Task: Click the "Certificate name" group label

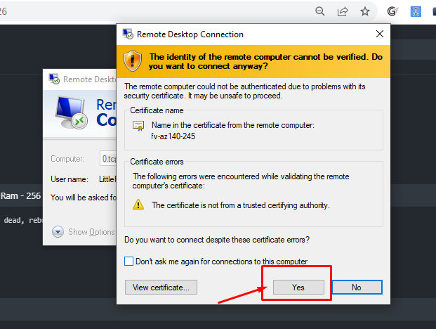Action: point(157,110)
